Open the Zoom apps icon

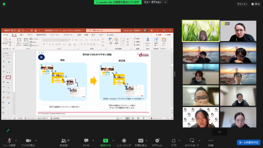(x=173, y=141)
